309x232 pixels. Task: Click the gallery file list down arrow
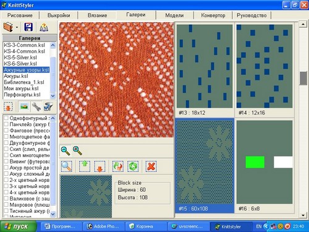point(53,96)
